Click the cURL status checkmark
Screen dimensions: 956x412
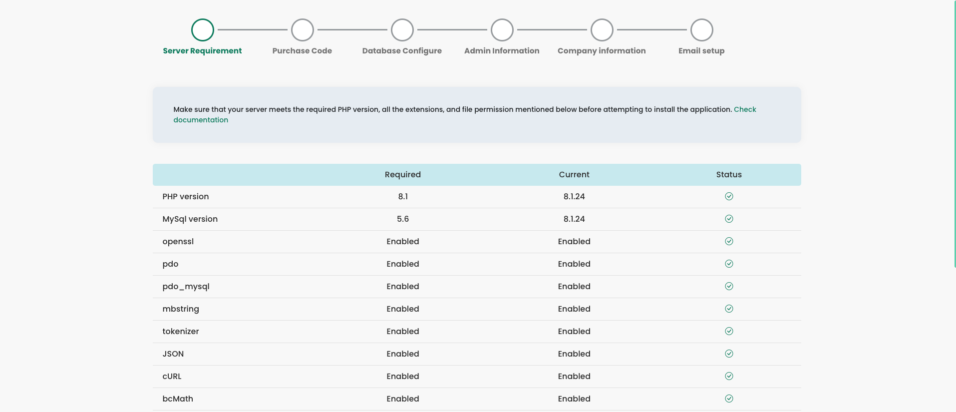point(729,376)
